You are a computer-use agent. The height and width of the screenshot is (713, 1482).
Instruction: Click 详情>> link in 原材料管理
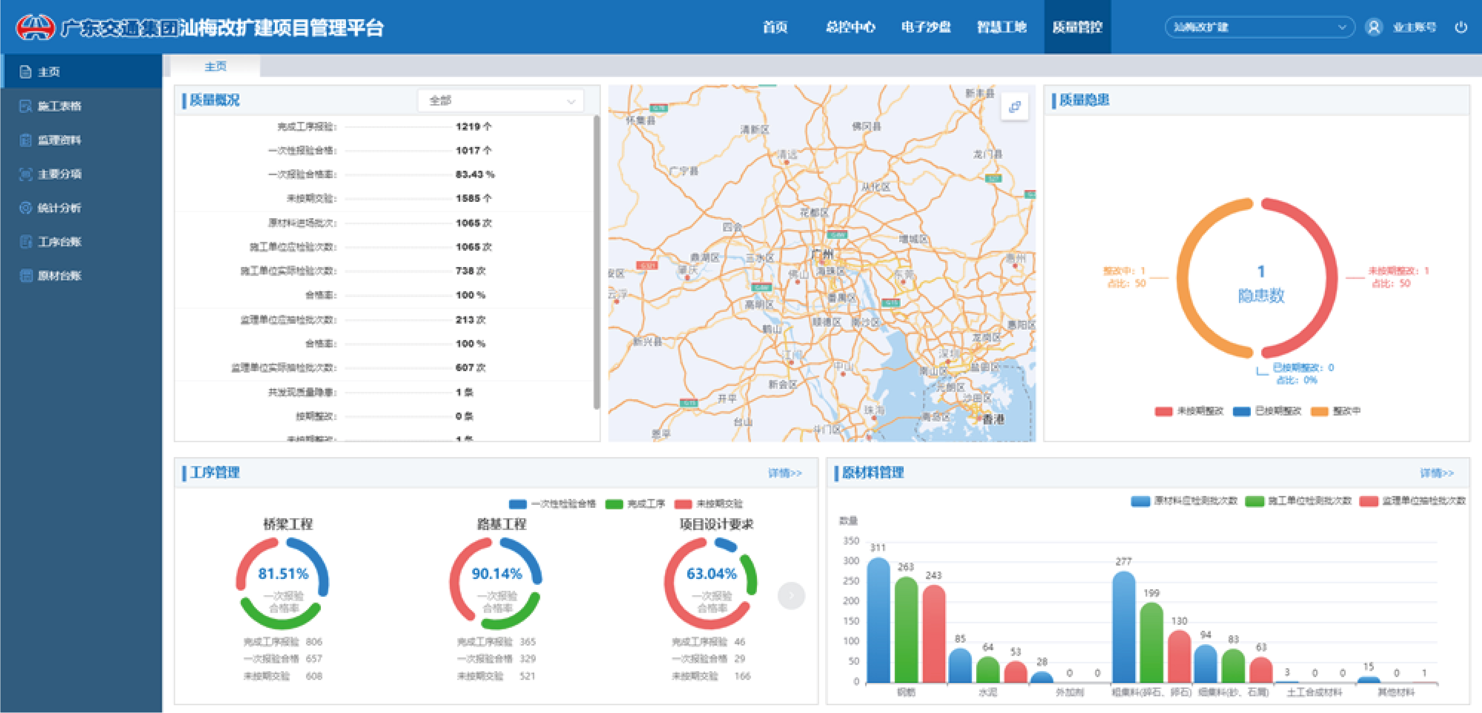tap(1436, 473)
